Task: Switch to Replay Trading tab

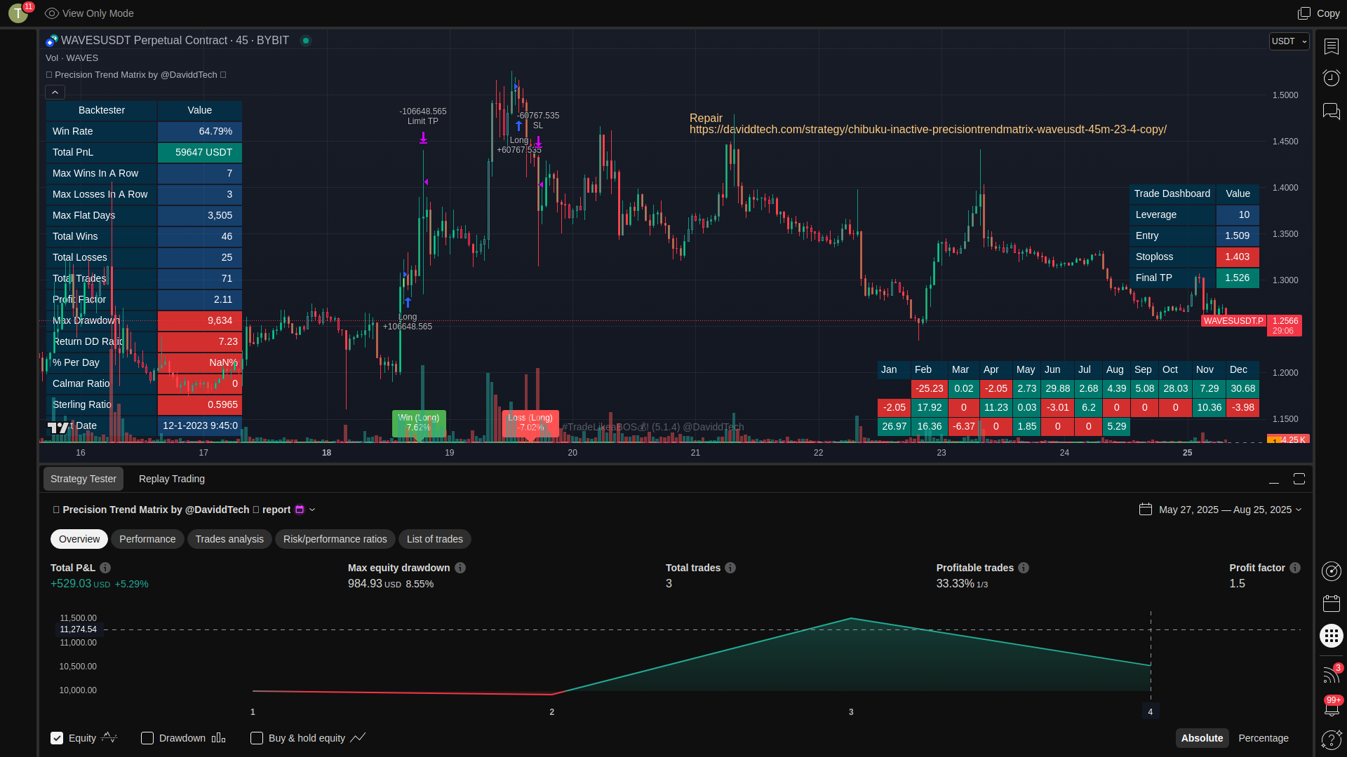Action: (172, 479)
